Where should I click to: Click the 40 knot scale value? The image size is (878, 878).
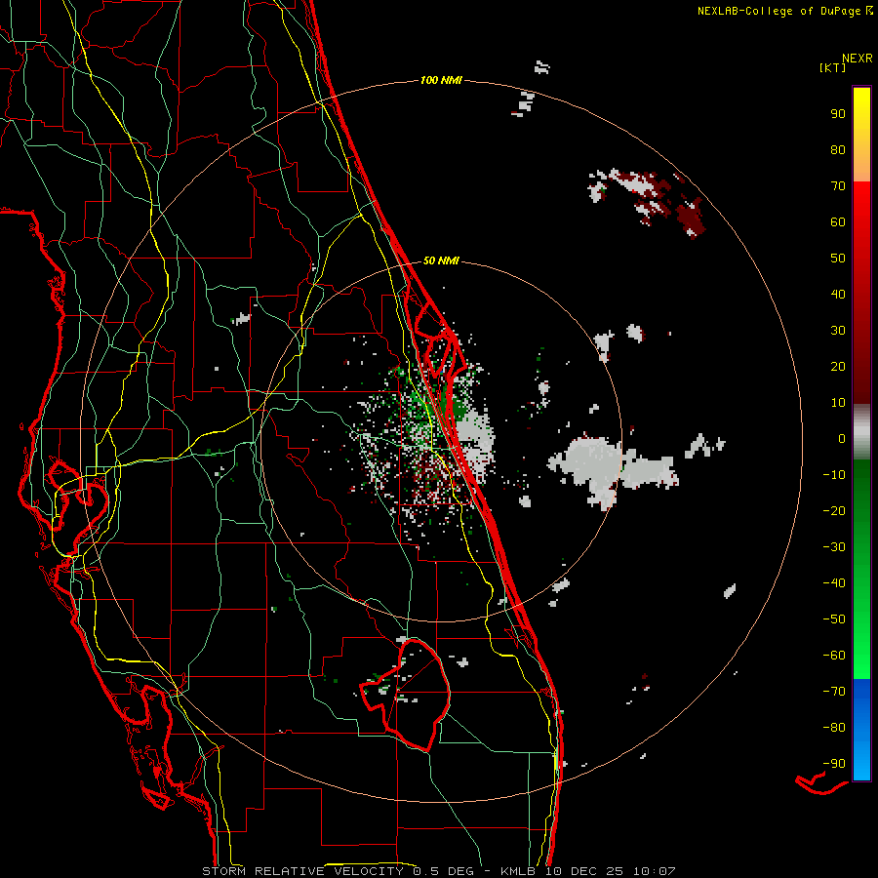838,294
